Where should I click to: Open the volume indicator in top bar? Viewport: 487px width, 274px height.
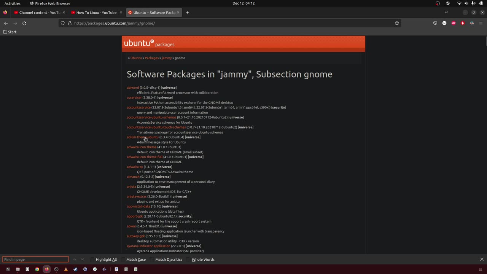(x=466, y=3)
